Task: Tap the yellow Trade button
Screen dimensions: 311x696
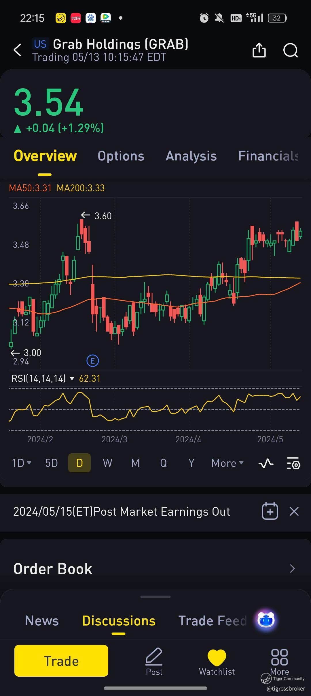Action: [61, 661]
